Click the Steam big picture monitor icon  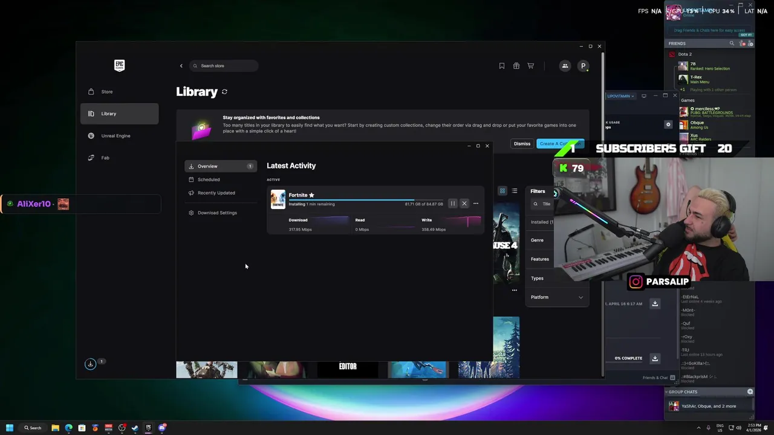pos(644,95)
